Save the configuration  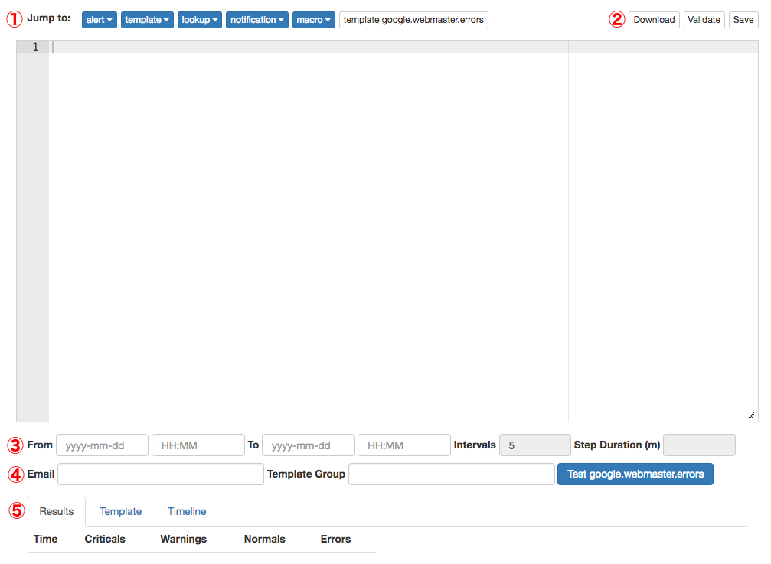click(743, 20)
